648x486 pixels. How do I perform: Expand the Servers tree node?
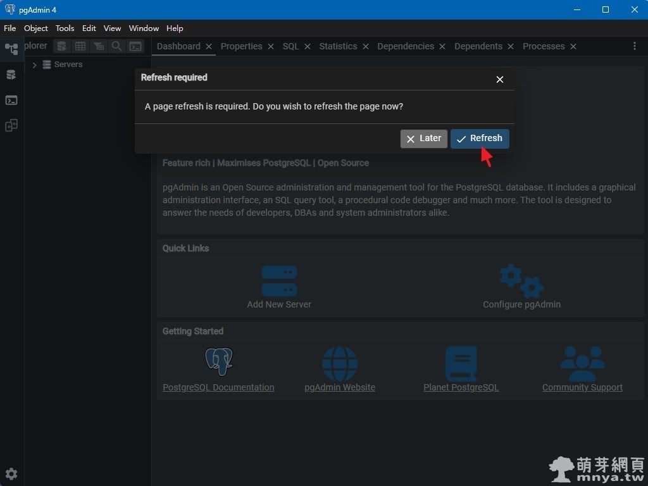[34, 65]
